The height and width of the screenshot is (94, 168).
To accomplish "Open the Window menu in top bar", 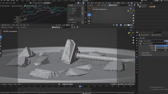I will [13, 1].
